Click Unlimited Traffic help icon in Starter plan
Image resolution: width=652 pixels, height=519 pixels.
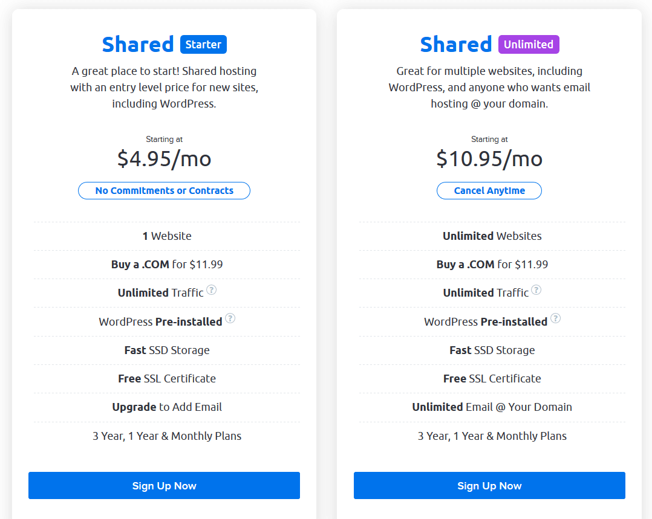[x=211, y=289]
